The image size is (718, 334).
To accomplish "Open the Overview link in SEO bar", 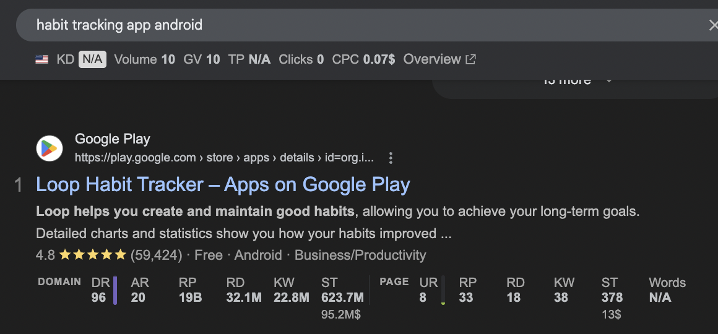I will 432,59.
